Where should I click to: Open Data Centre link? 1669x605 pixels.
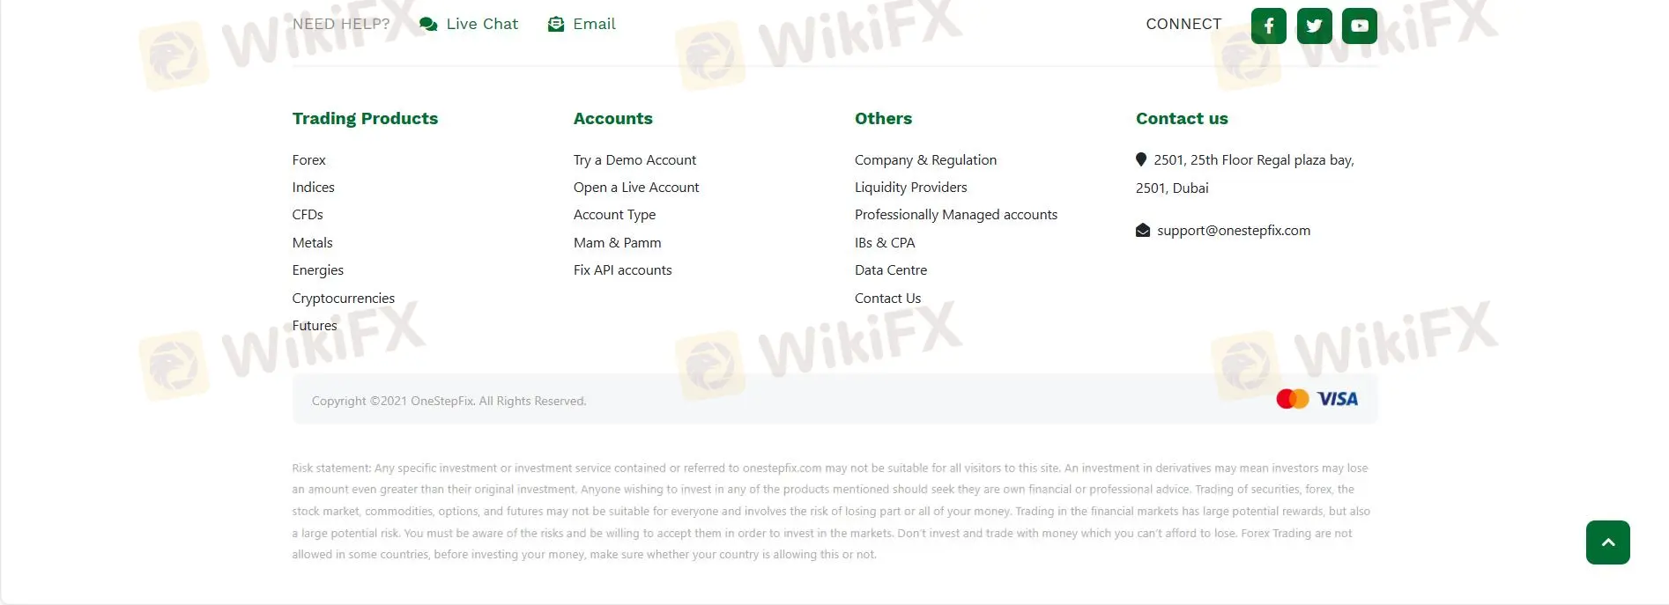[x=891, y=270]
